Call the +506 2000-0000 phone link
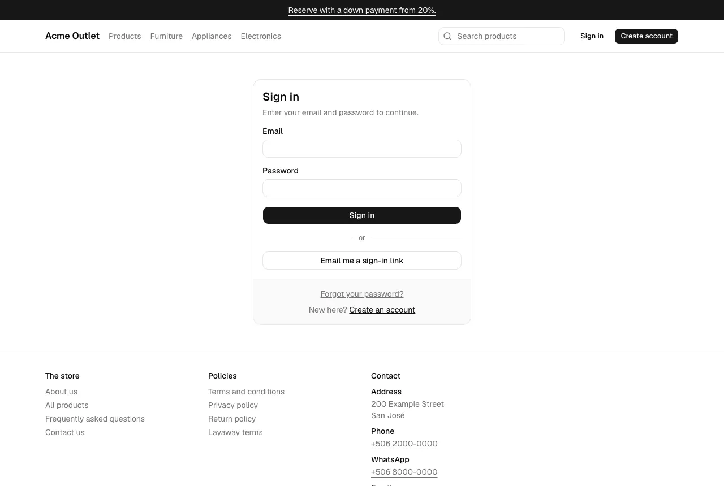The height and width of the screenshot is (486, 724). [x=404, y=444]
